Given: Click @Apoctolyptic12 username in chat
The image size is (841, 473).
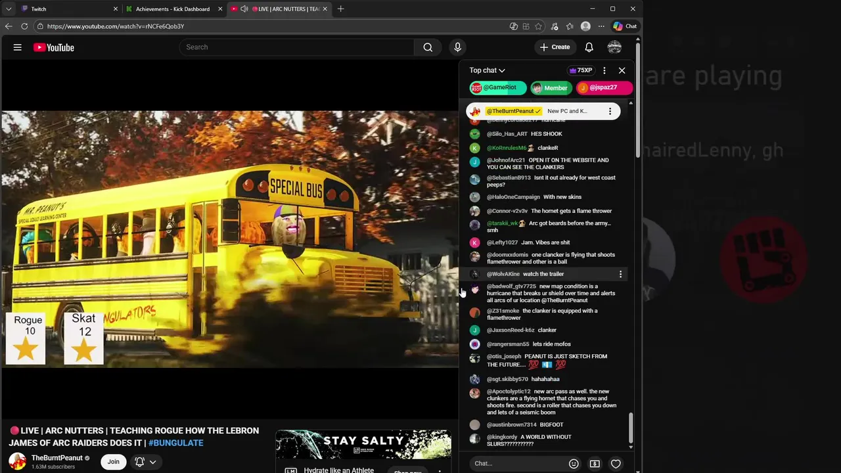Looking at the screenshot, I should coord(509,392).
